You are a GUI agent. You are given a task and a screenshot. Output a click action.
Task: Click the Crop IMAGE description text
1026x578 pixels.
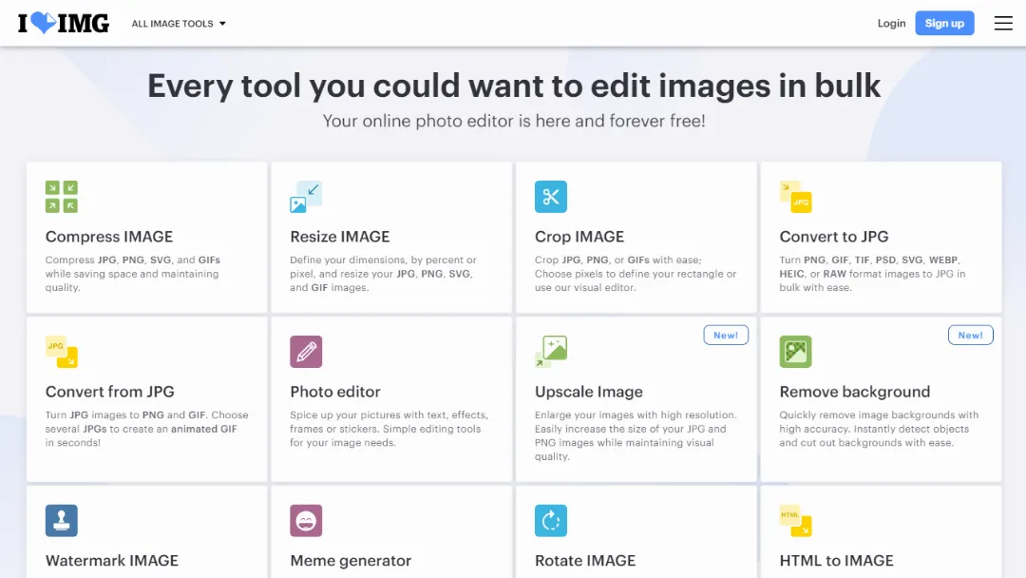636,274
